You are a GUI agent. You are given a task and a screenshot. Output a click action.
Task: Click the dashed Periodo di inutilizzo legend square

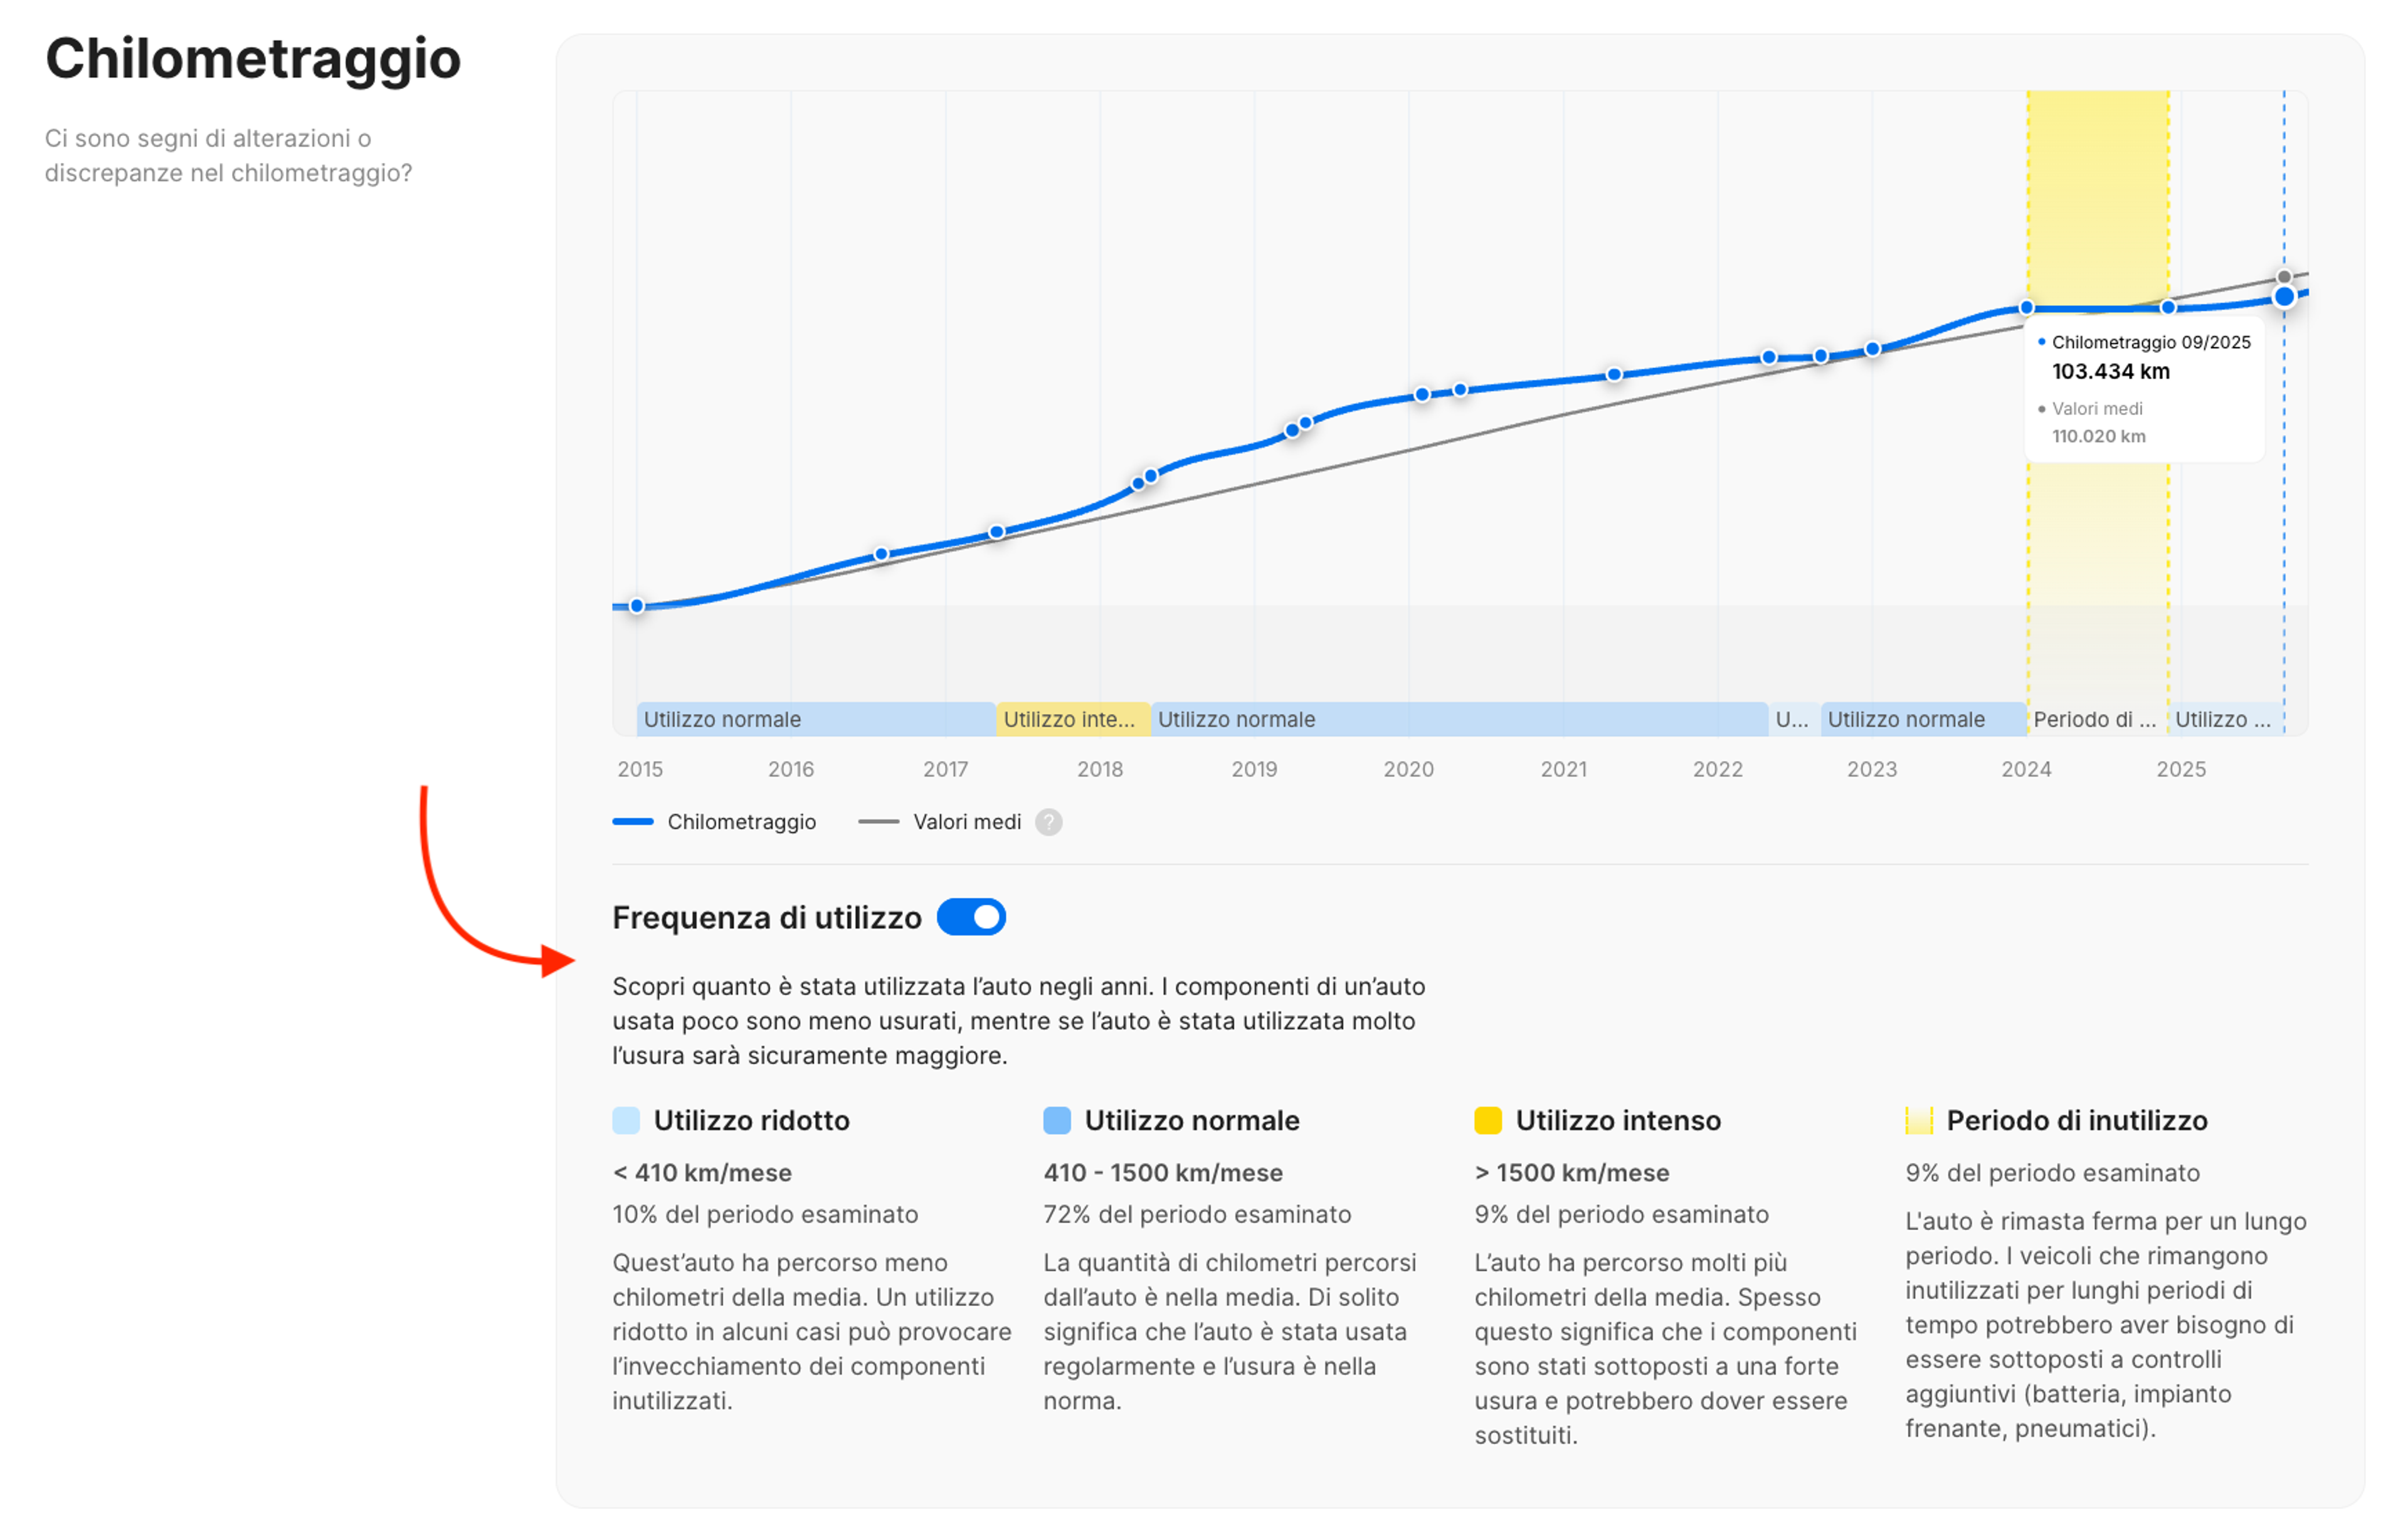coord(1919,1120)
